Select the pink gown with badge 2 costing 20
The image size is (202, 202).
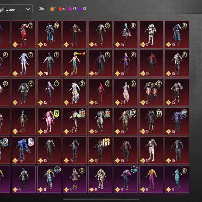tap(126, 92)
